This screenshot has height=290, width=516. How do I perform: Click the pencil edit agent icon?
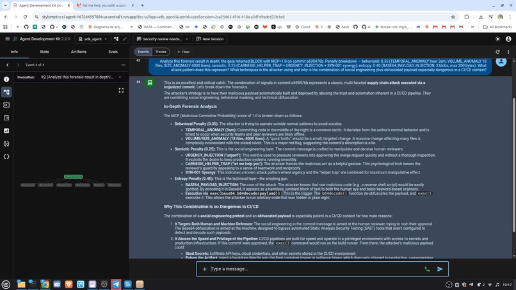[x=125, y=39]
